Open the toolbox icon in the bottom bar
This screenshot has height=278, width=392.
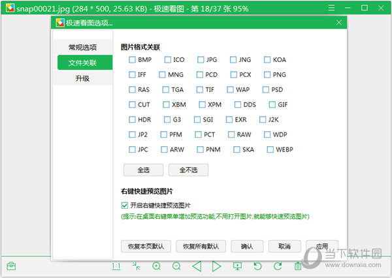(11, 266)
